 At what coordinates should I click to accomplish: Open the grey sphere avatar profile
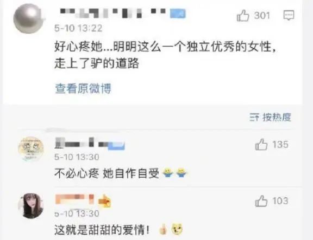[x=29, y=18]
